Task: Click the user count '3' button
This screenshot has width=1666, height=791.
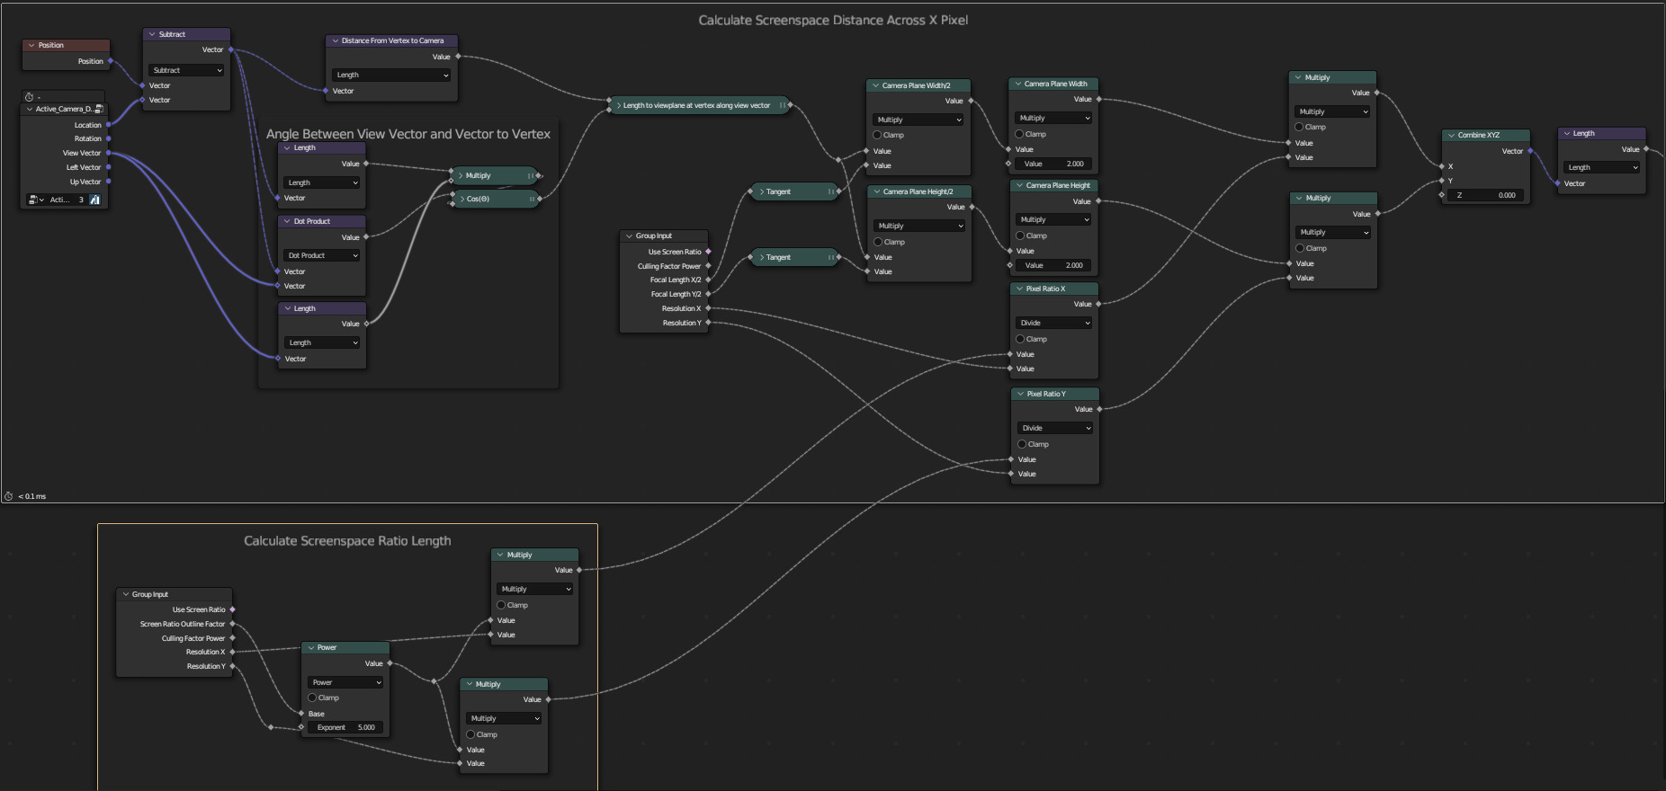Action: click(81, 200)
